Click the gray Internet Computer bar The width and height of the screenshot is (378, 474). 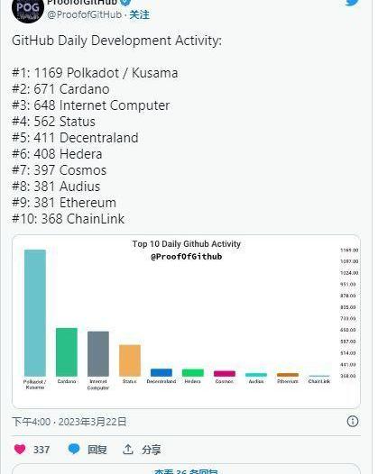click(x=98, y=354)
